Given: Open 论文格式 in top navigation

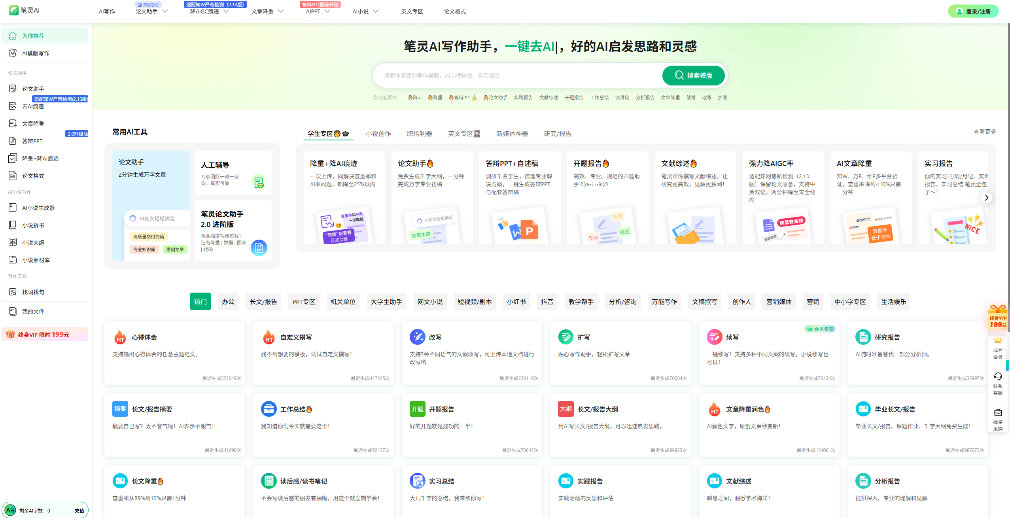Looking at the screenshot, I should tap(455, 11).
